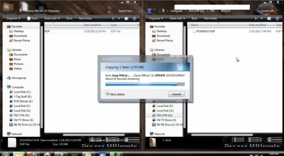Select Pictures library in the left window
The height and width of the screenshot is (156, 284).
(18, 64)
